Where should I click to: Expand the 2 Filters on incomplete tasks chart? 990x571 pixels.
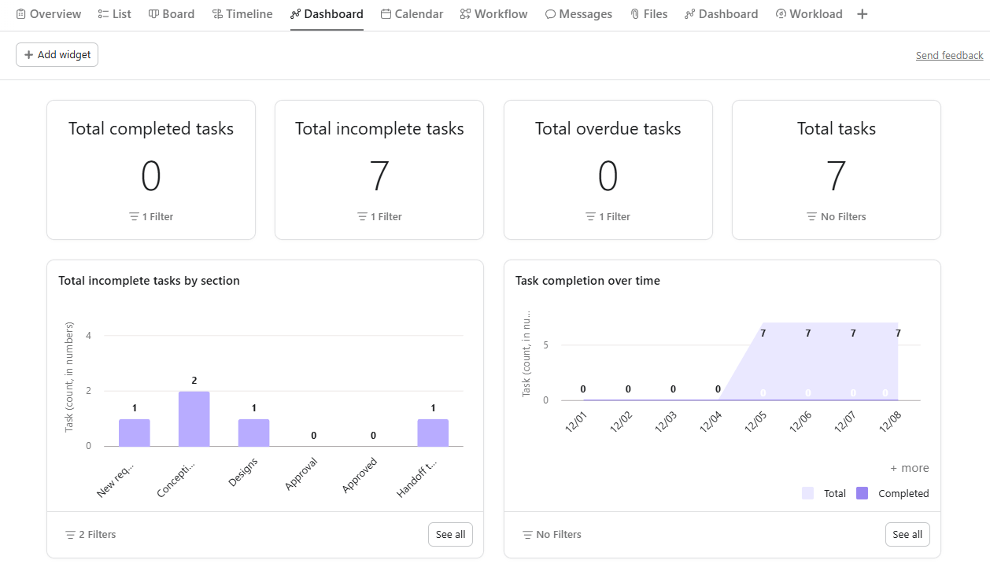point(90,534)
